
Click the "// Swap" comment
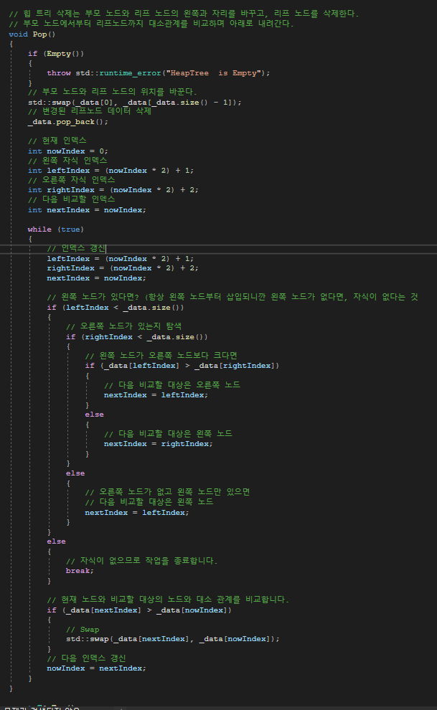[83, 630]
